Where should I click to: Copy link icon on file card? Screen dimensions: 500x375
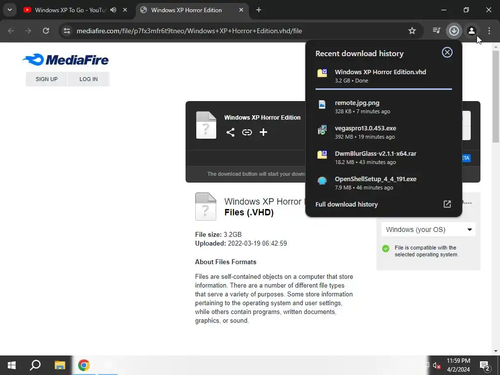point(247,132)
